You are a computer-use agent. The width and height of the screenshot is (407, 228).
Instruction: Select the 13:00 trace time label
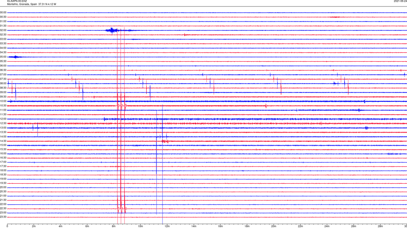(3, 128)
